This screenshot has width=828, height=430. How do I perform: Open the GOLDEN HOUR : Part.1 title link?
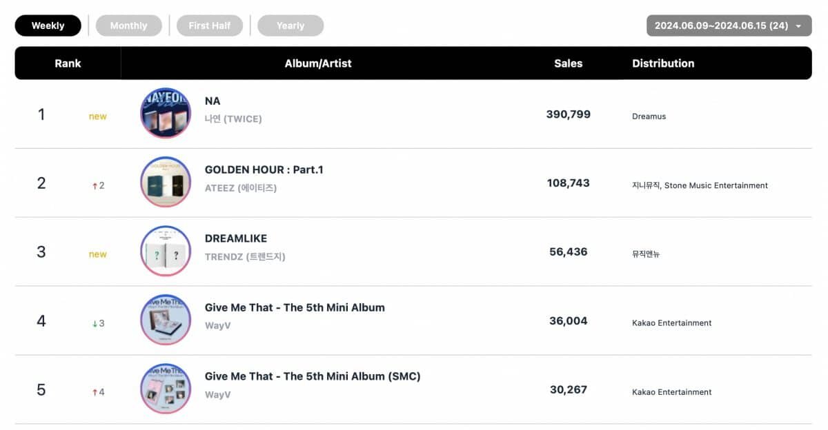[264, 170]
